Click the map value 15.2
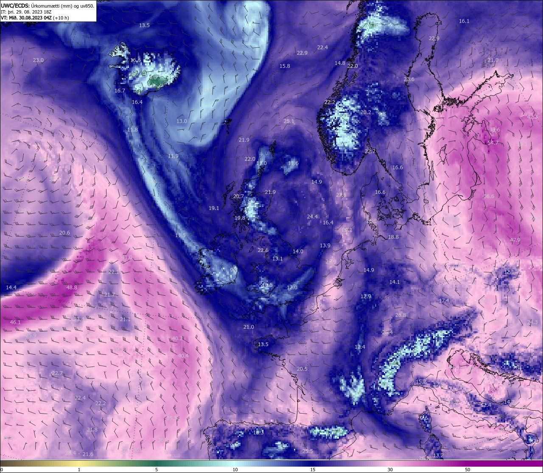The image size is (543, 473). tap(420, 382)
